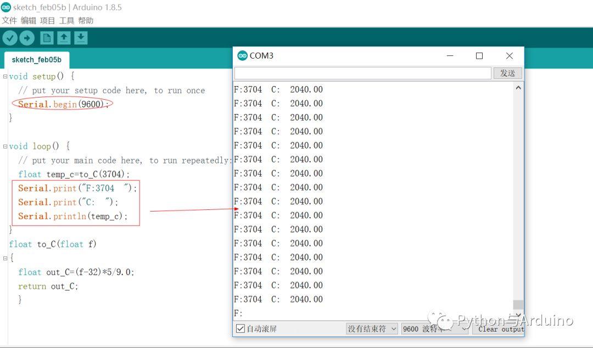Click the float temp_c=to_C(3704) line
The image size is (593, 348).
pyautogui.click(x=74, y=174)
